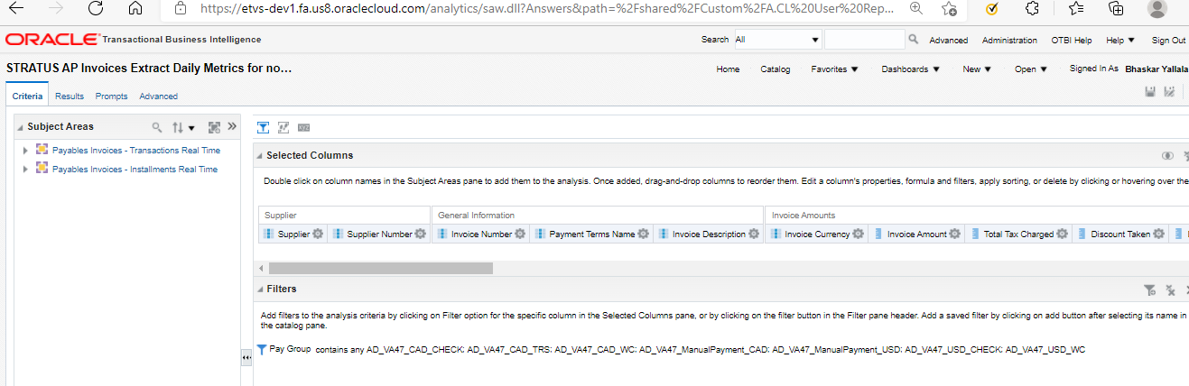Expand Payables Invoices - Installments Real Time
Image resolution: width=1189 pixels, height=386 pixels.
click(25, 170)
